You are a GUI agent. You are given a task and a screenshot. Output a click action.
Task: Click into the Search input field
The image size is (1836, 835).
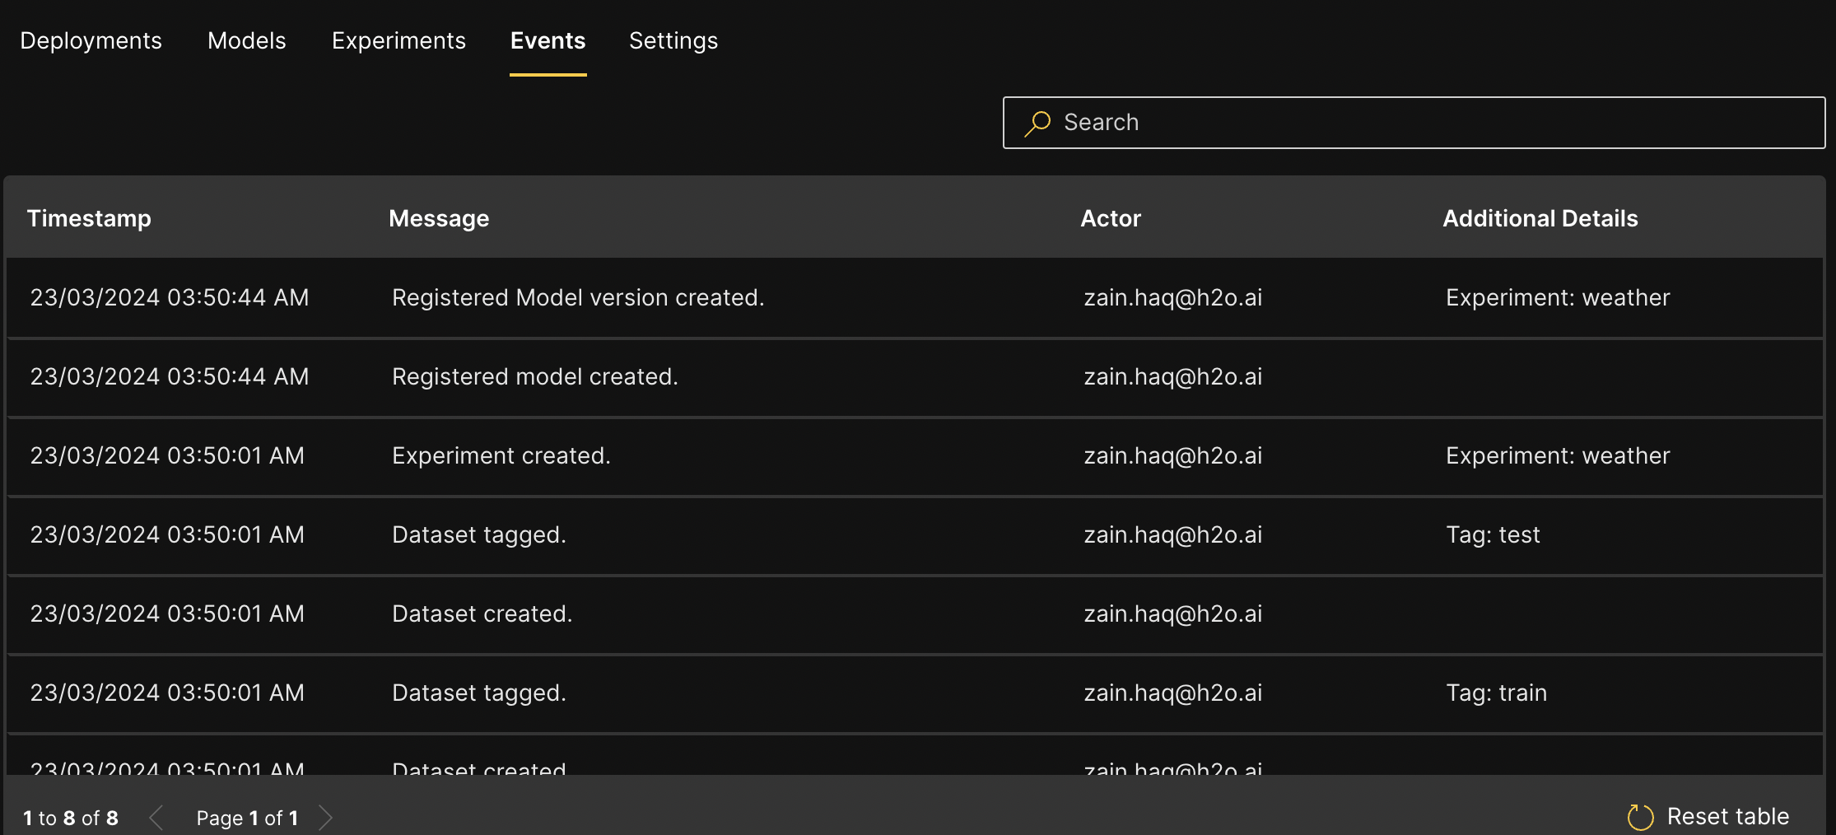[1414, 123]
